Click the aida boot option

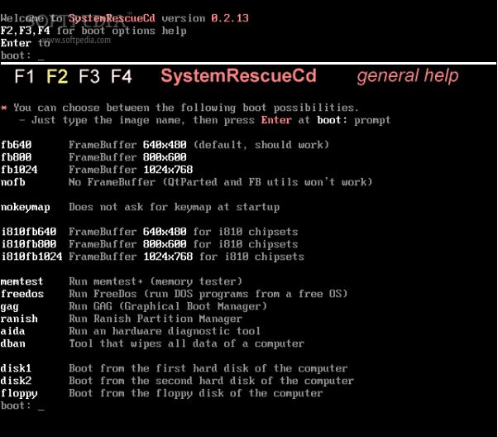coord(12,331)
